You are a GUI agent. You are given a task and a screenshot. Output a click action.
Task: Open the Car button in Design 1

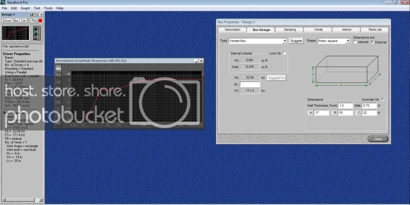23,21
